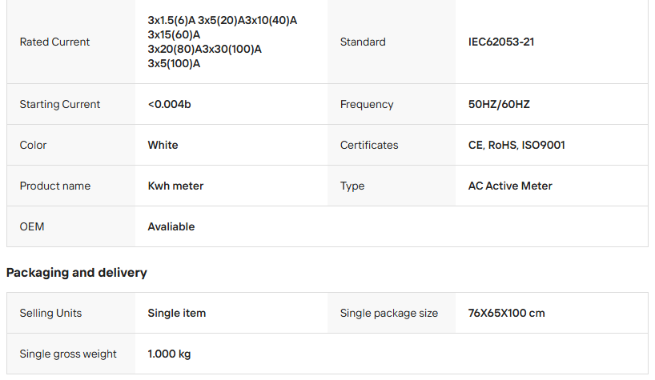Click the Packaging and delivery heading
The image size is (655, 380).
point(77,273)
